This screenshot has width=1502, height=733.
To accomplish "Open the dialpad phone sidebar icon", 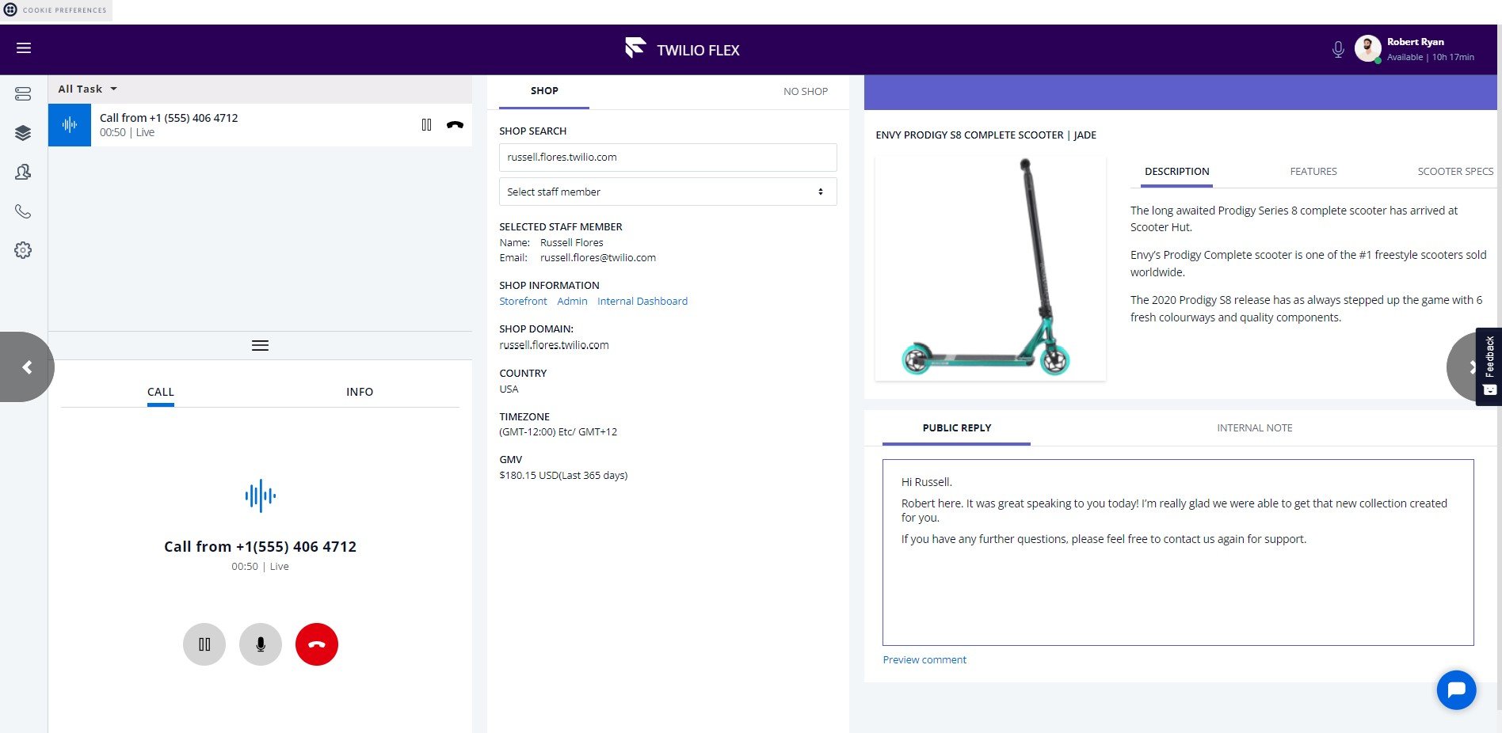I will pyautogui.click(x=23, y=211).
